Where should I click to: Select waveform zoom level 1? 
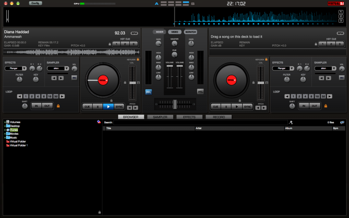pos(341,12)
